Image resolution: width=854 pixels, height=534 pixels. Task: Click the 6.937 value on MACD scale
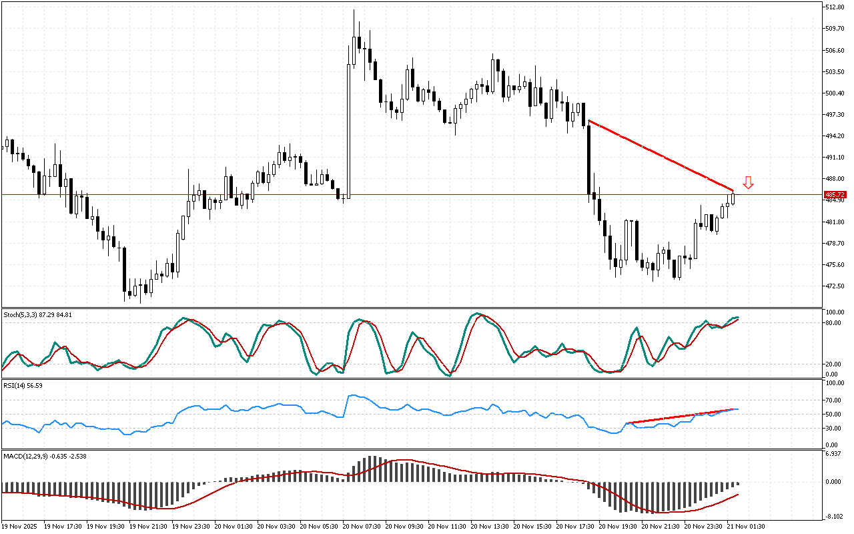833,454
